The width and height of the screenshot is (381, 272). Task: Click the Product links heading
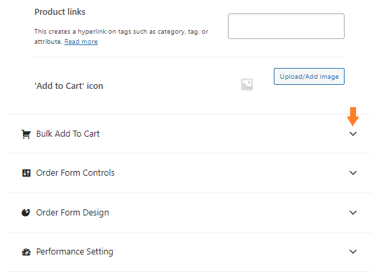(x=60, y=12)
